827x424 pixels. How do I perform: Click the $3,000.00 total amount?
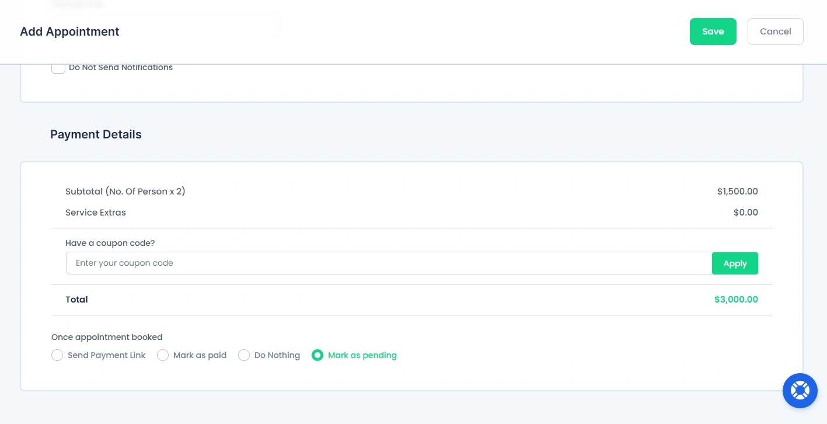(x=736, y=300)
